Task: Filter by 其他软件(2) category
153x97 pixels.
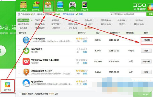Action: coord(139,24)
